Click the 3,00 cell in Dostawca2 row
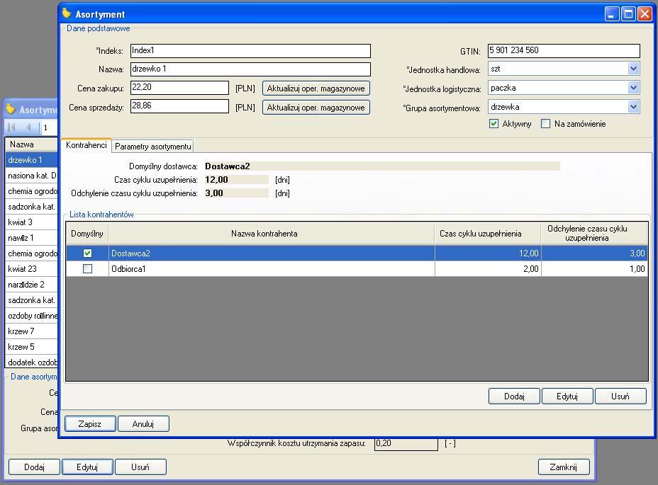Screen dimensions: 658x485 [x=594, y=253]
